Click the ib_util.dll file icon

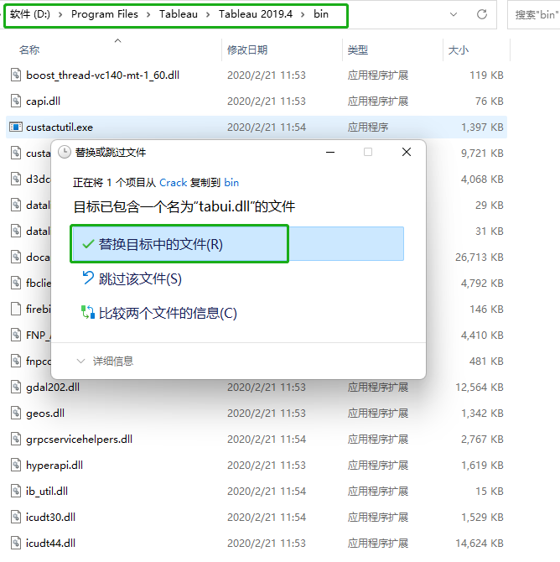[16, 491]
